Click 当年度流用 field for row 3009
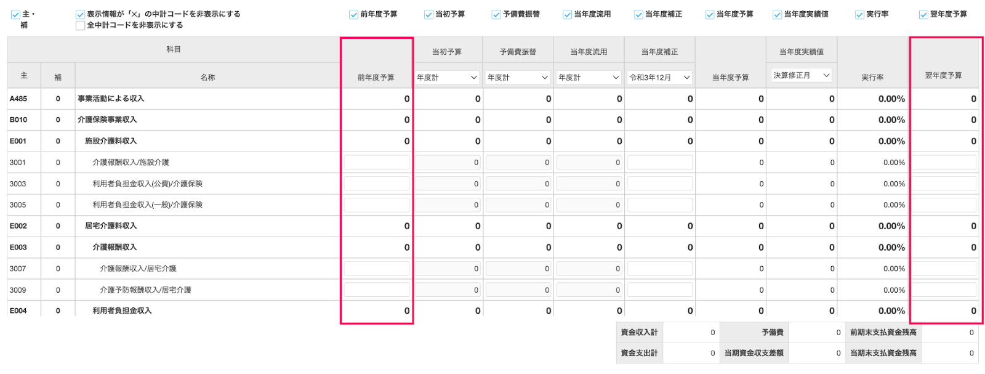The width and height of the screenshot is (985, 374). (589, 290)
